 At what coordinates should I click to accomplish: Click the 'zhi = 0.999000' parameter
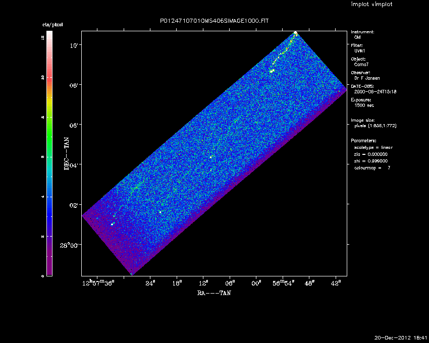point(371,161)
